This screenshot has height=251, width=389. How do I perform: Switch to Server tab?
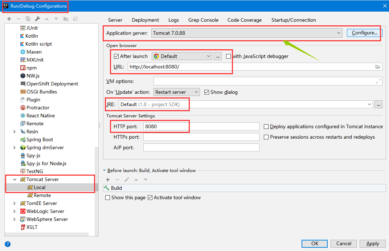pos(115,20)
